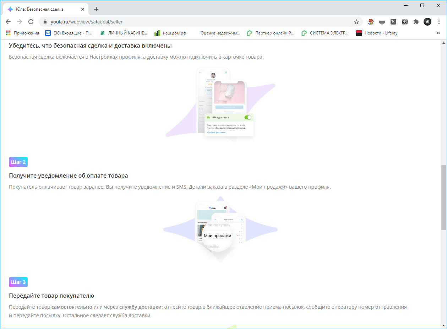Open the наш.дом.рф bookmark

(x=170, y=33)
